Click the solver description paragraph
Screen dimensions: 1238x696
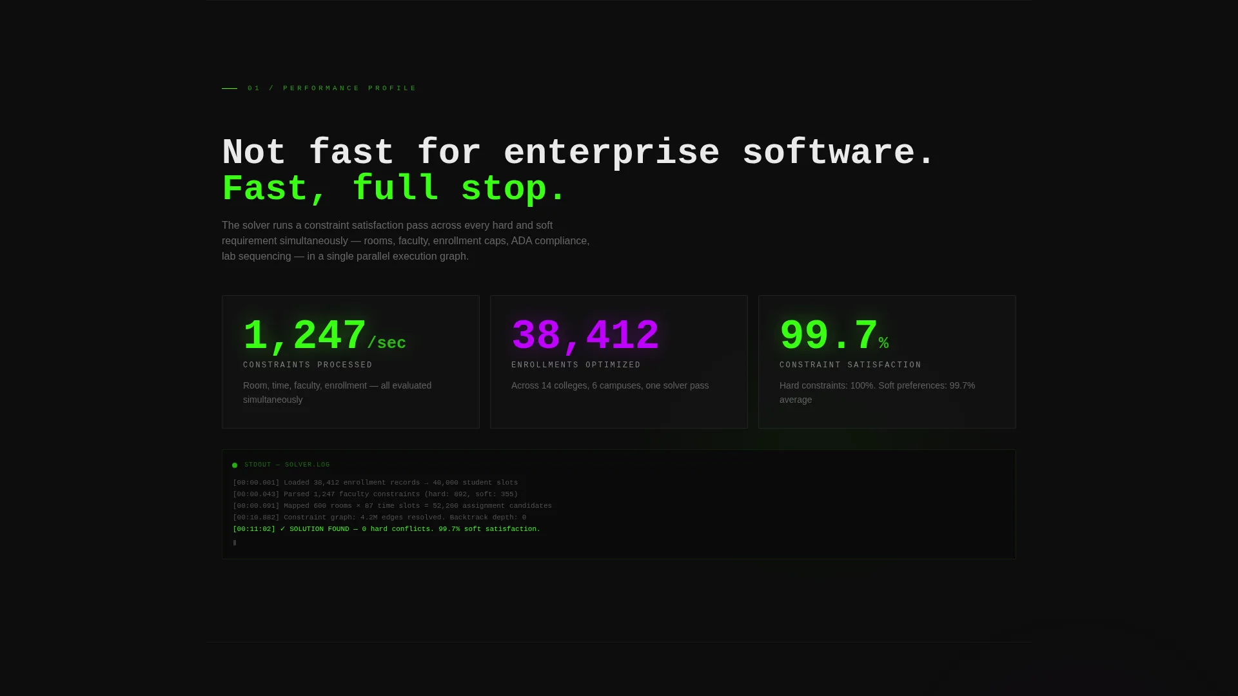(x=406, y=241)
